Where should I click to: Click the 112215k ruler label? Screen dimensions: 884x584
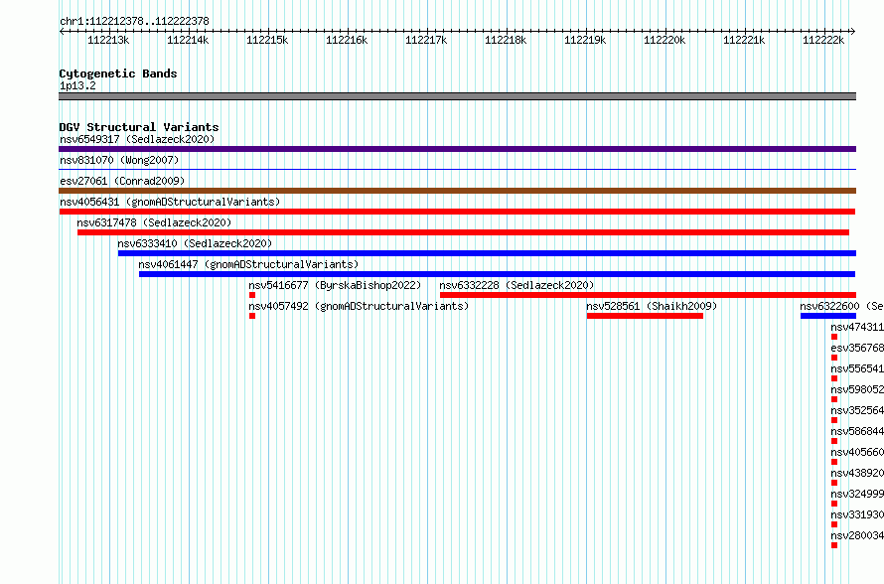267,40
